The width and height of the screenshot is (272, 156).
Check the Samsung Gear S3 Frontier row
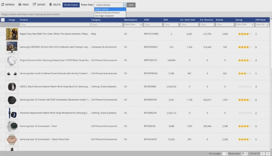pyautogui.click(x=3, y=100)
